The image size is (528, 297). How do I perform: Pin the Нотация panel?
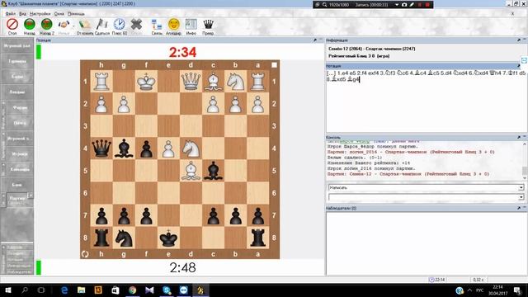(519, 66)
